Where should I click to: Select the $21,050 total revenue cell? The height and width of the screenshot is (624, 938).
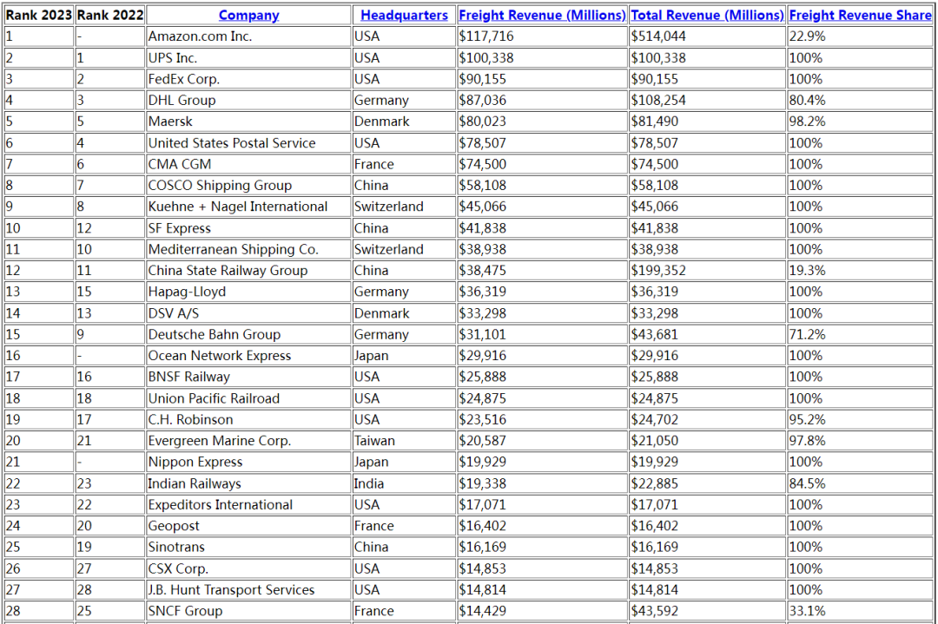coord(707,441)
